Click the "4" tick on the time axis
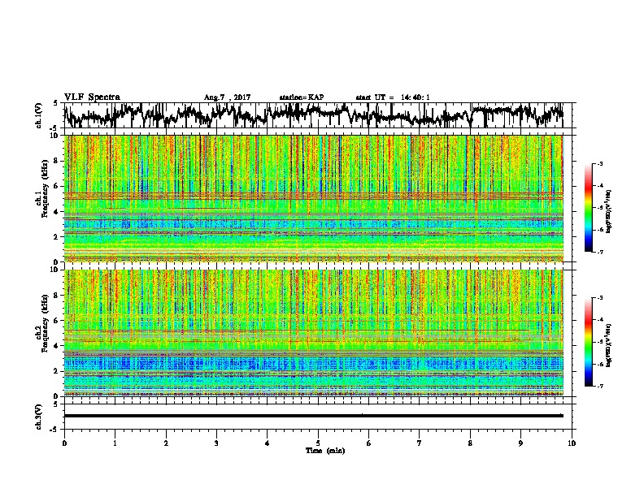This screenshot has height=497, width=644. pos(268,443)
